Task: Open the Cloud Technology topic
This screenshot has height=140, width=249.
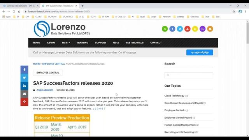Action: (x=174, y=96)
